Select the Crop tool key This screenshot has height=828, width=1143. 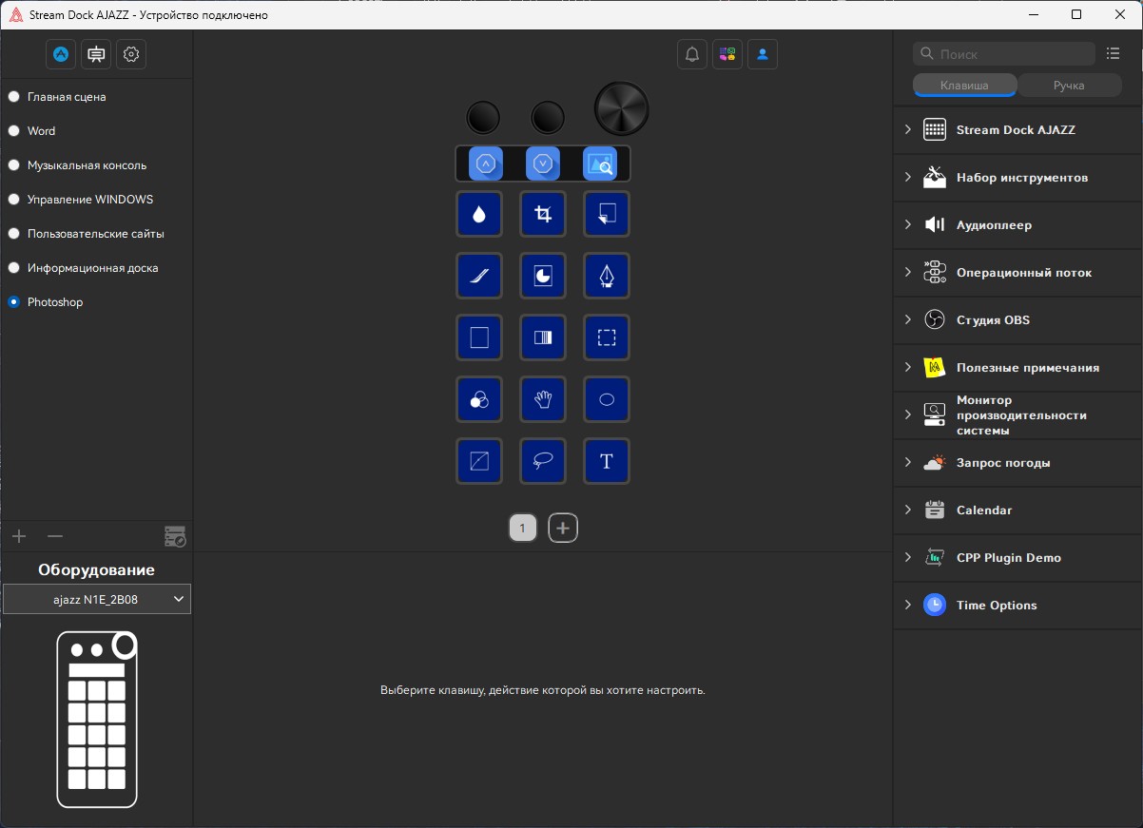click(x=543, y=214)
